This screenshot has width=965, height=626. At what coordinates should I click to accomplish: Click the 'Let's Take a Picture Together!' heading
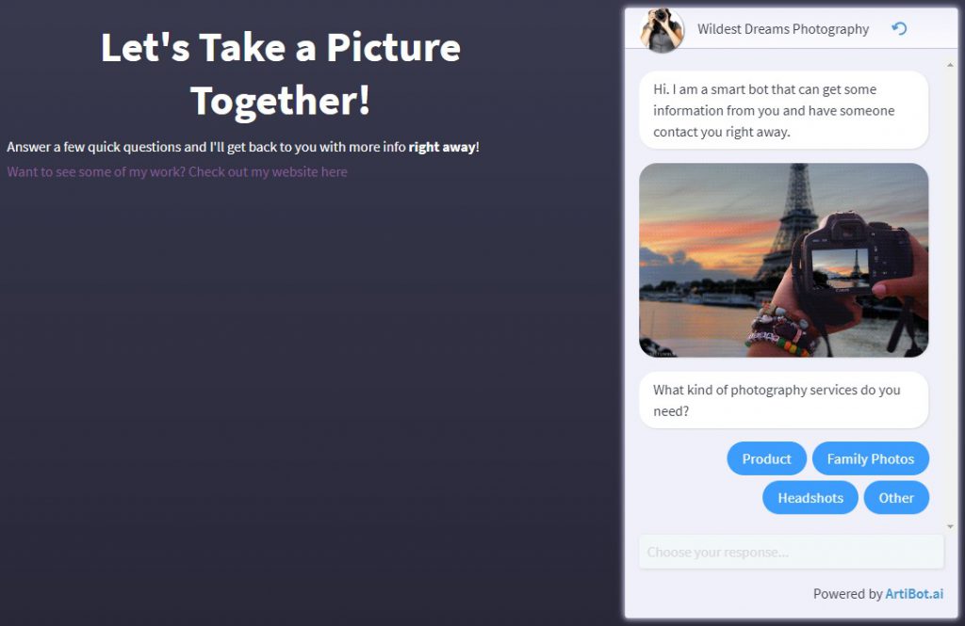281,73
